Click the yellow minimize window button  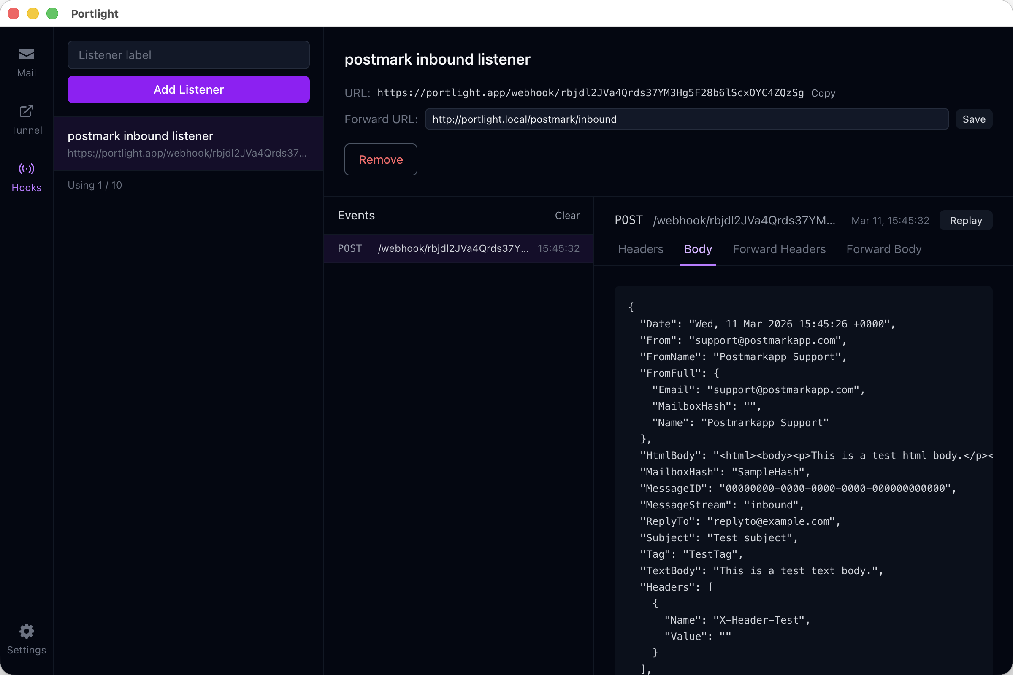[x=33, y=14]
